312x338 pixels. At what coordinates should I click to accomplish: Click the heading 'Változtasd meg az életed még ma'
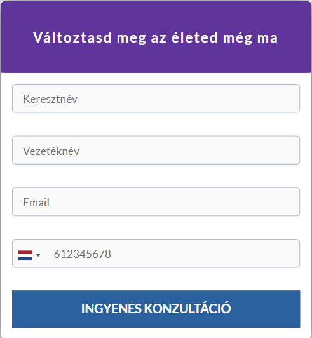[x=156, y=37]
